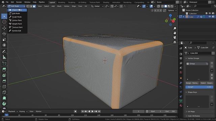Adjust the vertex group Weight slider
Viewport: 216px width, 121px height.
(199, 87)
